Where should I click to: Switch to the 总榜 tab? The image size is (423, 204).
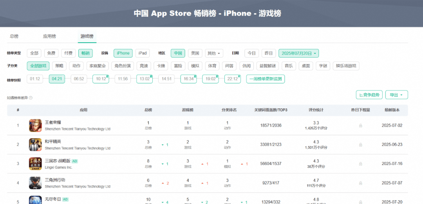point(14,36)
